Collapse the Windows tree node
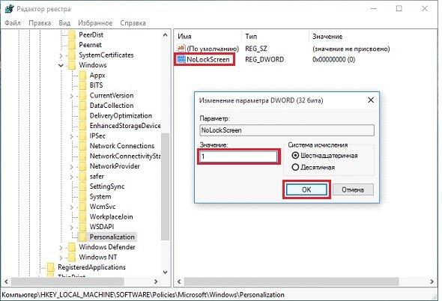 point(61,65)
